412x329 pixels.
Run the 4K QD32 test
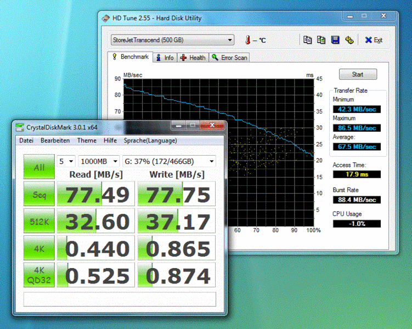click(x=39, y=275)
